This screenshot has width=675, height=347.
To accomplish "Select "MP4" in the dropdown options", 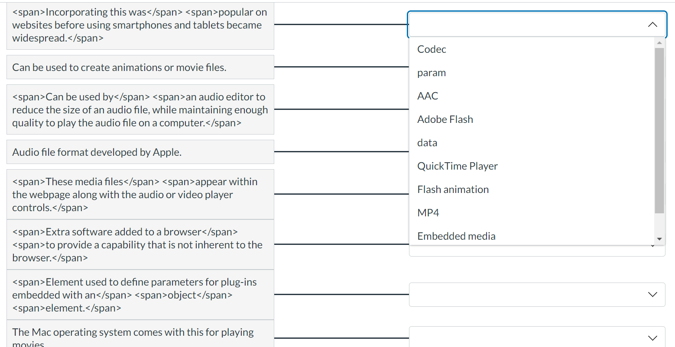I will pos(428,212).
